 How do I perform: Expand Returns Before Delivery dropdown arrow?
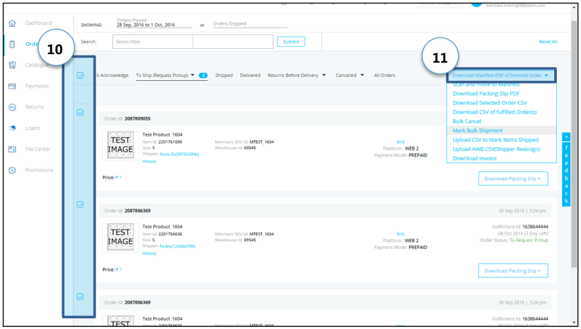click(324, 75)
